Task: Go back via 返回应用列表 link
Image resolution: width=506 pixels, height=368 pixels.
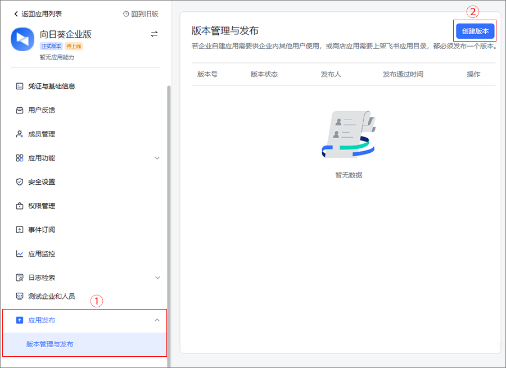Action: [38, 13]
